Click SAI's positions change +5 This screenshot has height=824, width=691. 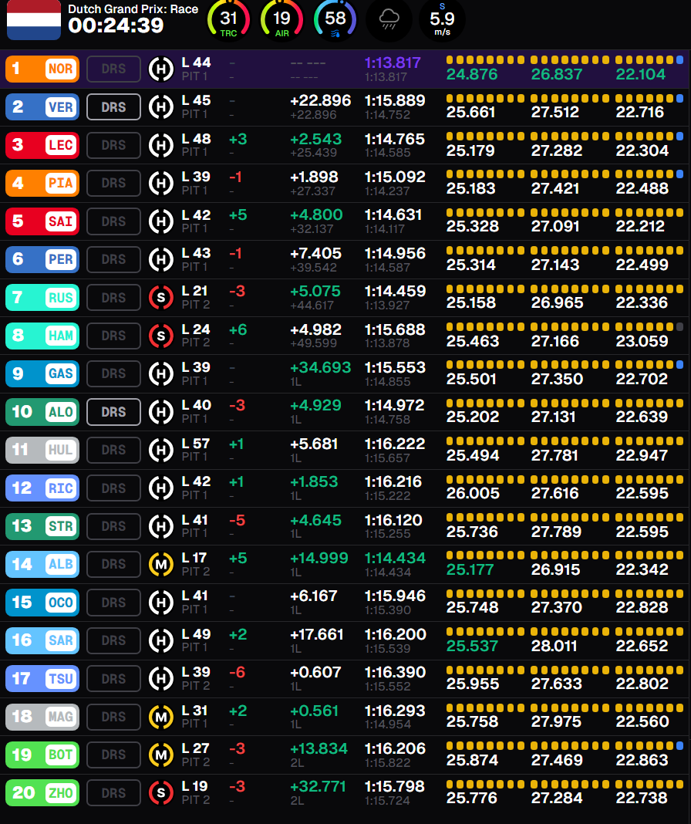coord(238,215)
